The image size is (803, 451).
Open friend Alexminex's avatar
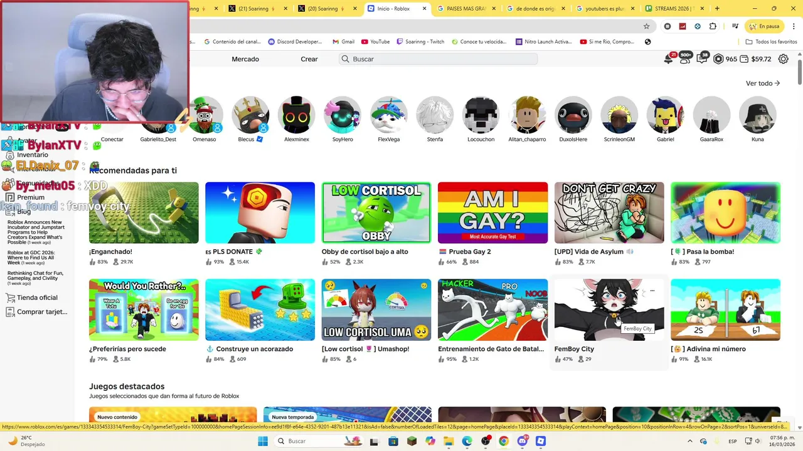296,115
